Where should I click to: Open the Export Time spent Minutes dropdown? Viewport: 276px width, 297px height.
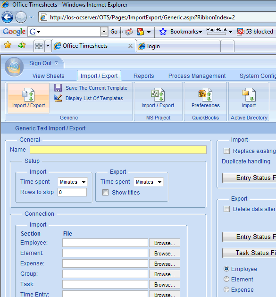[149, 182]
